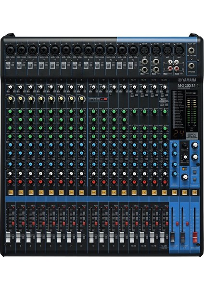Toggle the channel 1 PAD switch

coord(8,66)
